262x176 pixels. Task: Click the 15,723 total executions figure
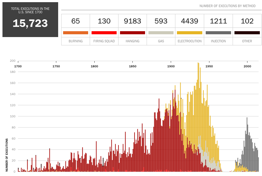30,23
